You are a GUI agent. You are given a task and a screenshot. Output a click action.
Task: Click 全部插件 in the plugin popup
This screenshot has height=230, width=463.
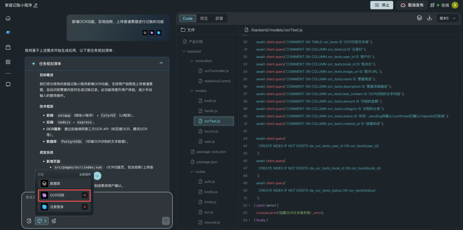85,174
